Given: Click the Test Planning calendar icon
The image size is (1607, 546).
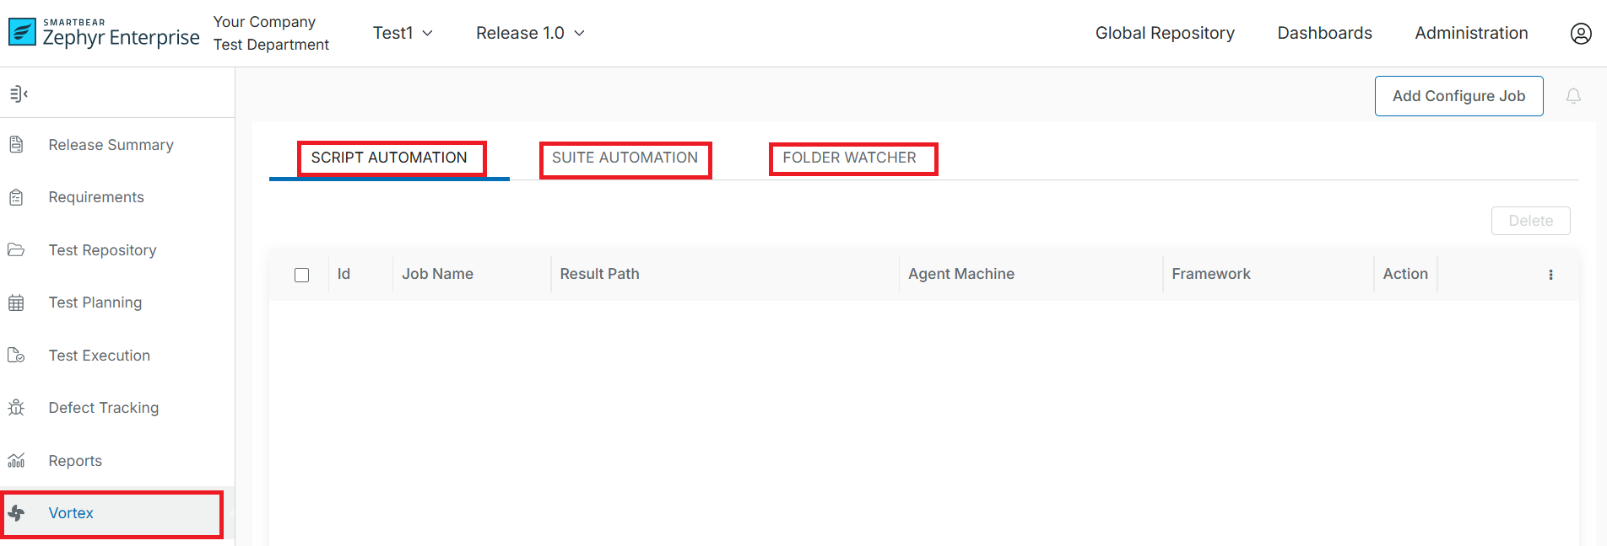Looking at the screenshot, I should tap(16, 302).
